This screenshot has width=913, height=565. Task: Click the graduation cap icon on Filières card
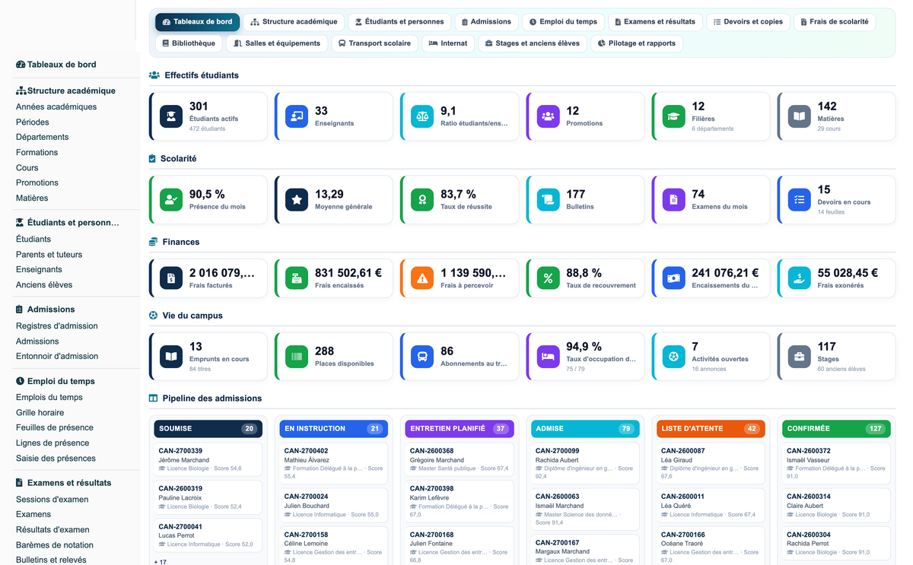pos(673,116)
